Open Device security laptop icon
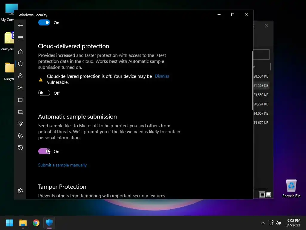The width and height of the screenshot is (306, 230). pos(20,112)
